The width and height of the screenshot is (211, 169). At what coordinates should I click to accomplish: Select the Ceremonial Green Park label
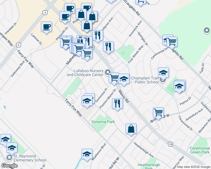(200, 150)
